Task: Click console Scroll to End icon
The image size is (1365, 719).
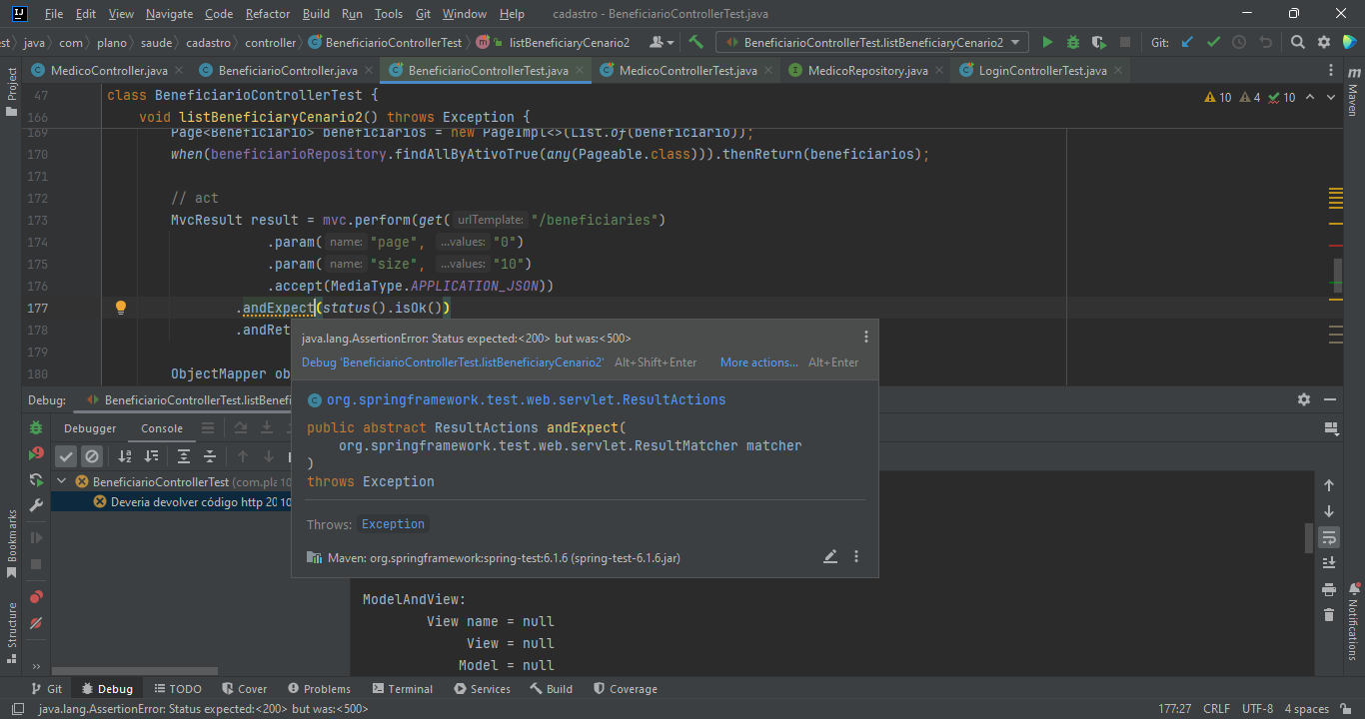Action: (1329, 563)
